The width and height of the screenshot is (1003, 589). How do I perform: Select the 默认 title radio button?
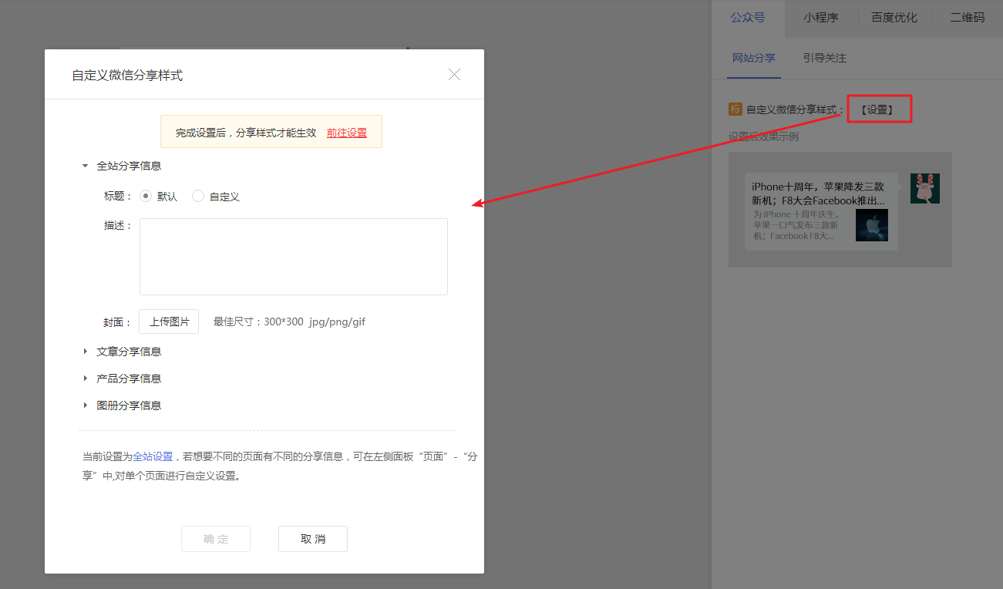pos(146,197)
